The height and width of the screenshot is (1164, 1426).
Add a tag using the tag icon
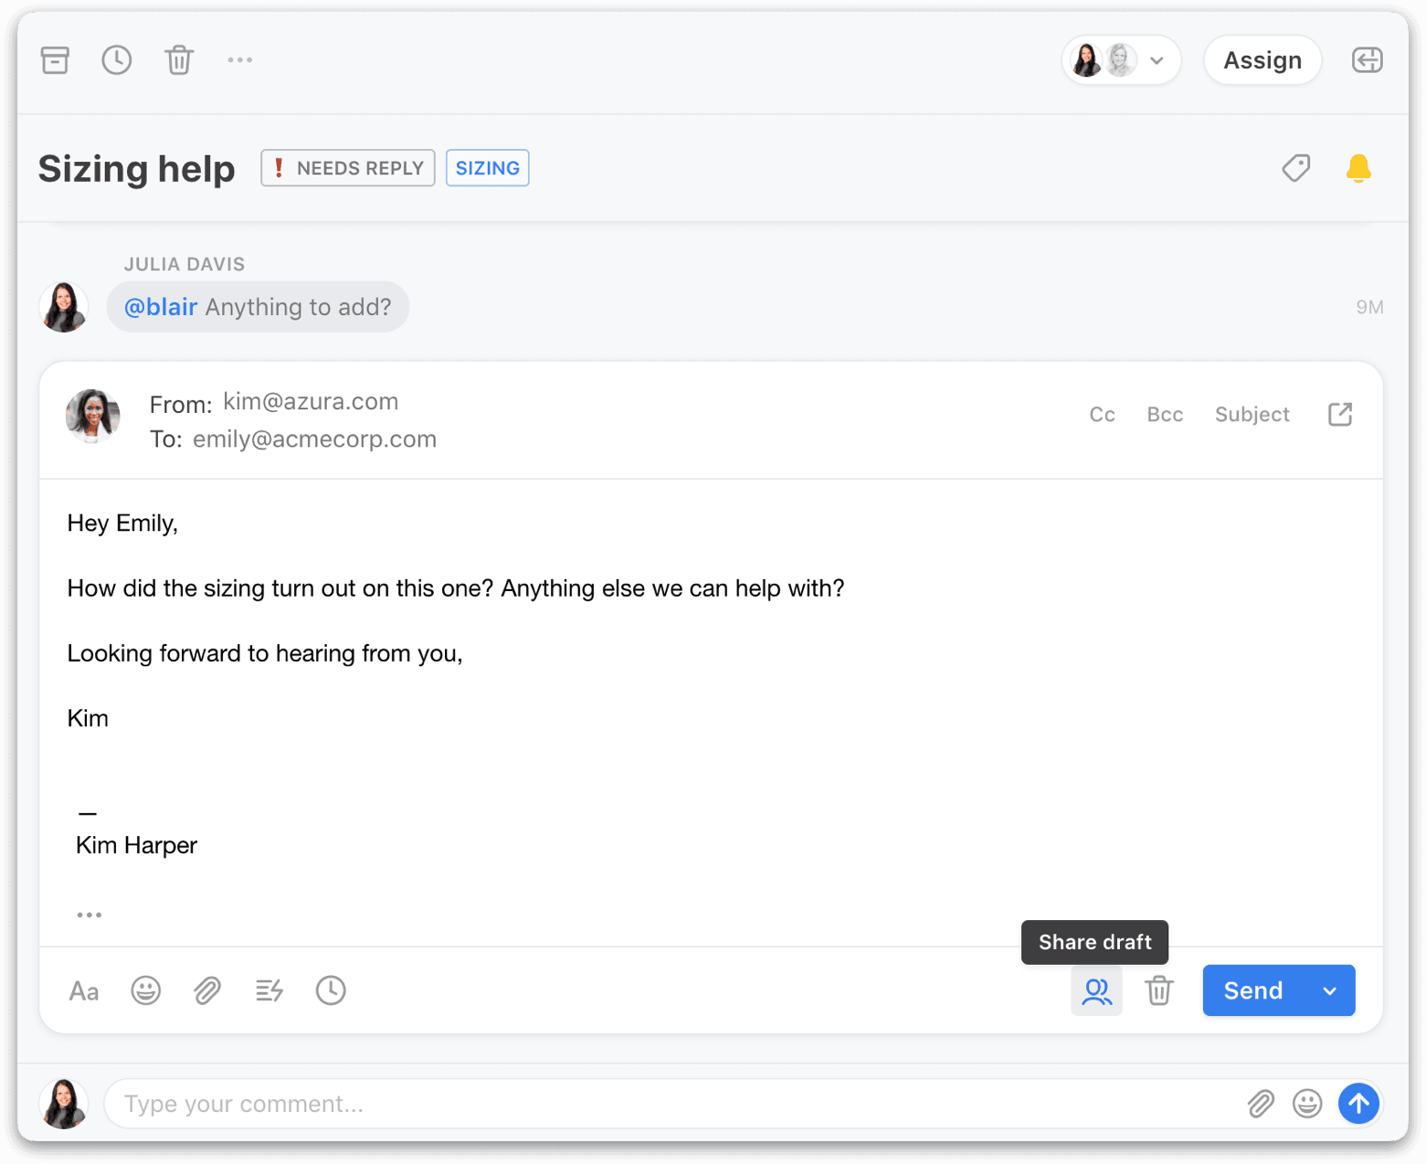point(1295,168)
